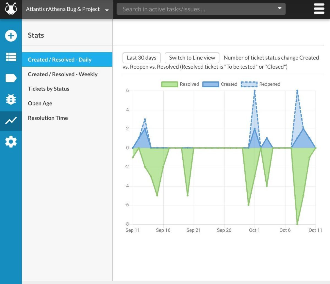Open the task list icon in sidebar
This screenshot has width=330, height=284.
coord(11,57)
